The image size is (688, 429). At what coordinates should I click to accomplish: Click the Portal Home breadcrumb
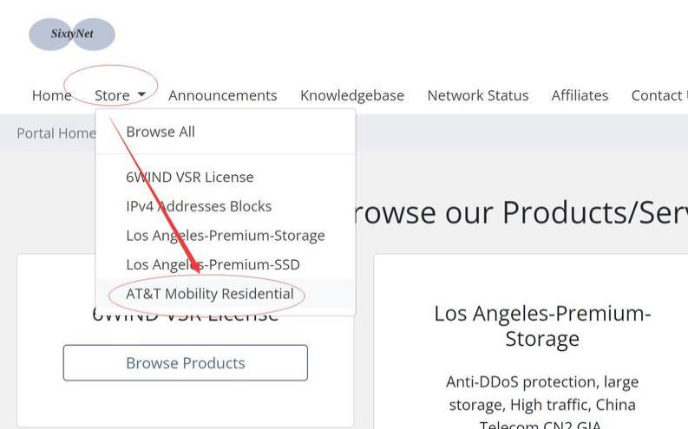tap(56, 133)
